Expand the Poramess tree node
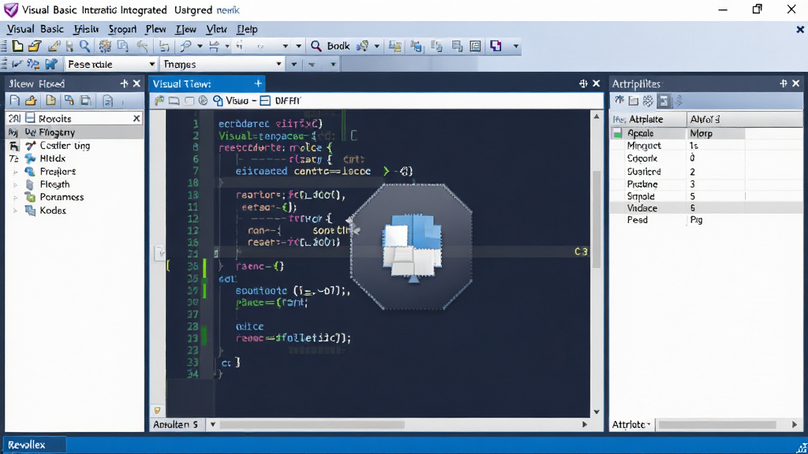This screenshot has width=808, height=454. pos(16,197)
